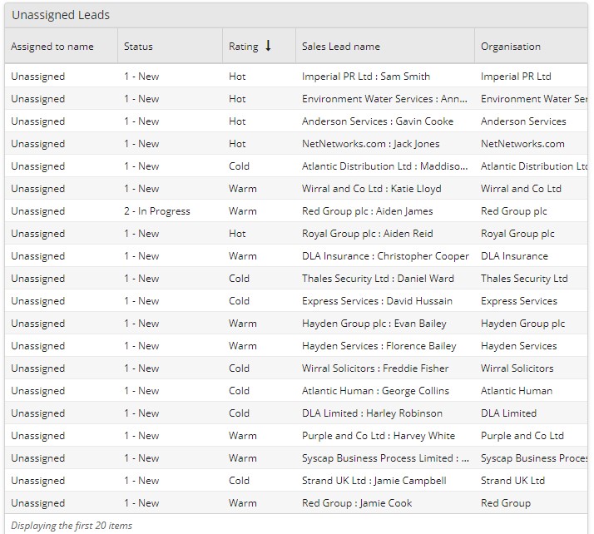Select Hayden Group plc : Evan Bailey

[374, 324]
